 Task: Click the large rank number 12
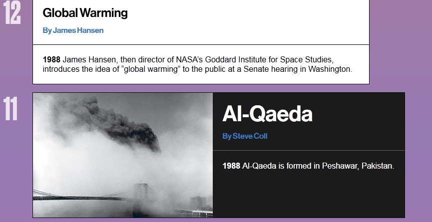[x=12, y=13]
